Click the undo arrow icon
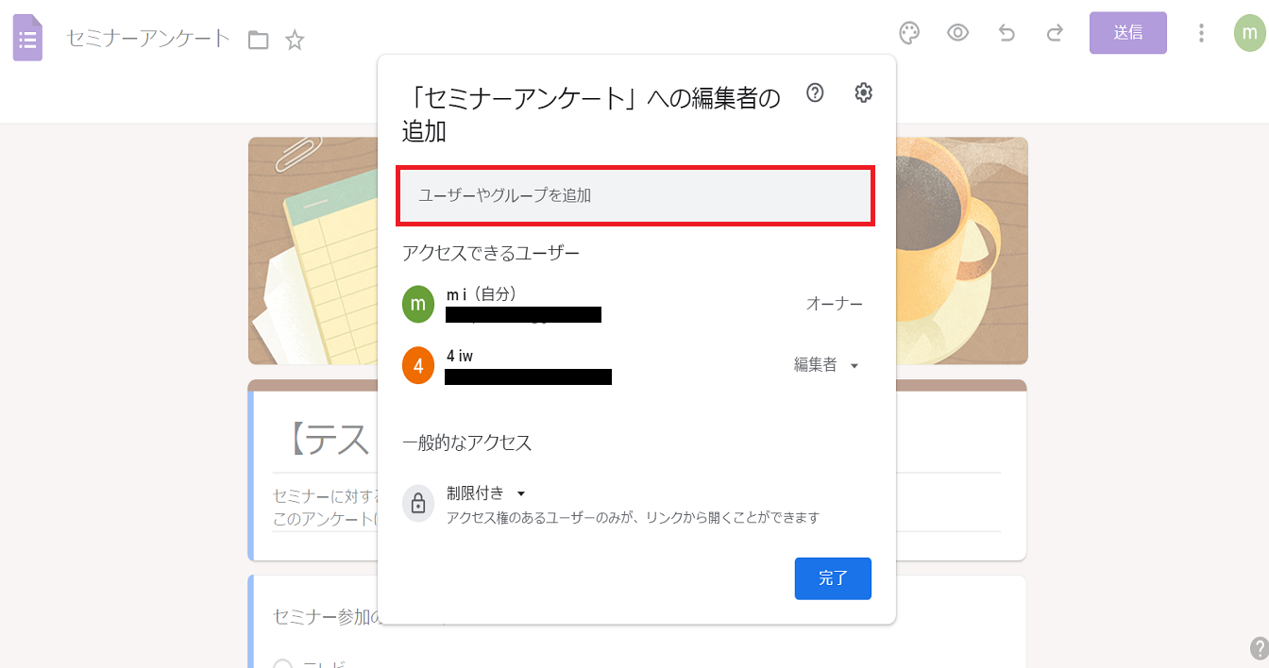This screenshot has width=1269, height=668. [x=1007, y=33]
